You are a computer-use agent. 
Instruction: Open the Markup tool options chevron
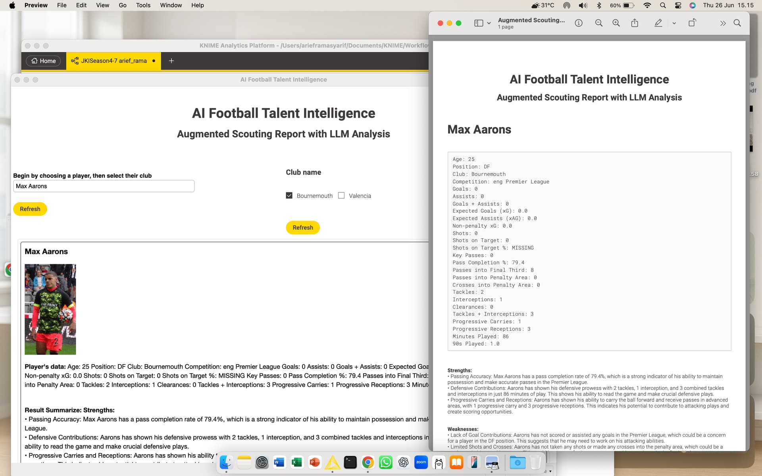click(x=674, y=23)
